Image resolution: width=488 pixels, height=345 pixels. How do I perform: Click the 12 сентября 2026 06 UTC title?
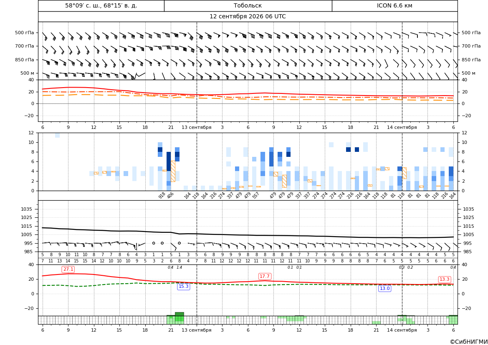[x=248, y=17]
